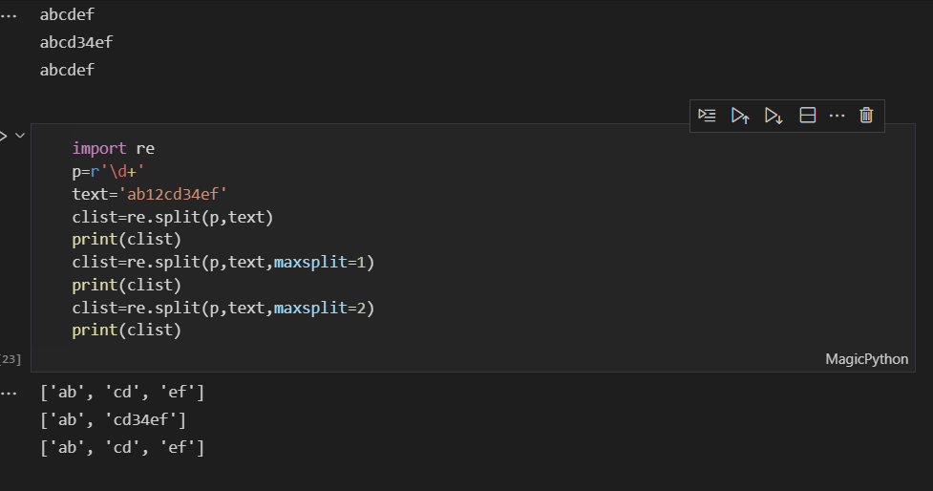
Task: Click the execution count [23] label
Action: coord(10,359)
